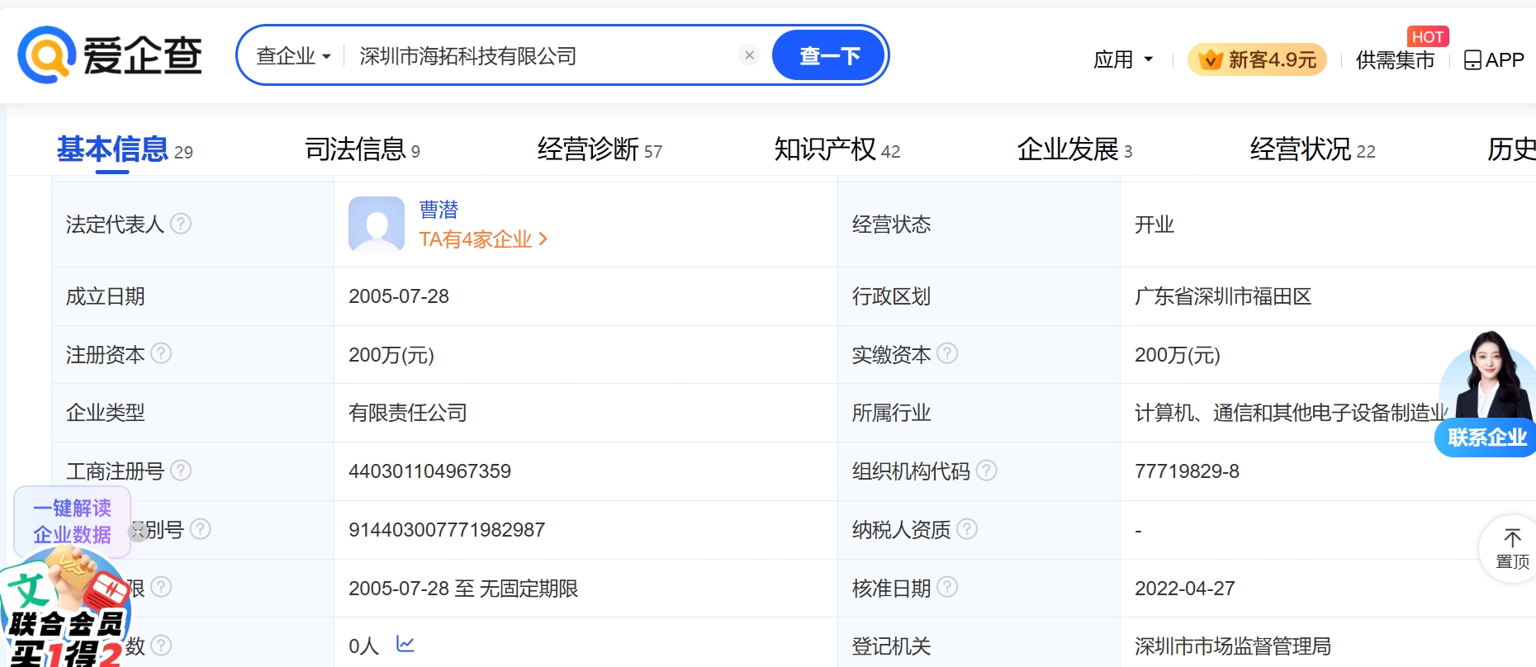Viewport: 1536px width, 667px height.
Task: Show help tooltip in the 2005-07-28 至 无固定期限 row
Action: point(161,587)
